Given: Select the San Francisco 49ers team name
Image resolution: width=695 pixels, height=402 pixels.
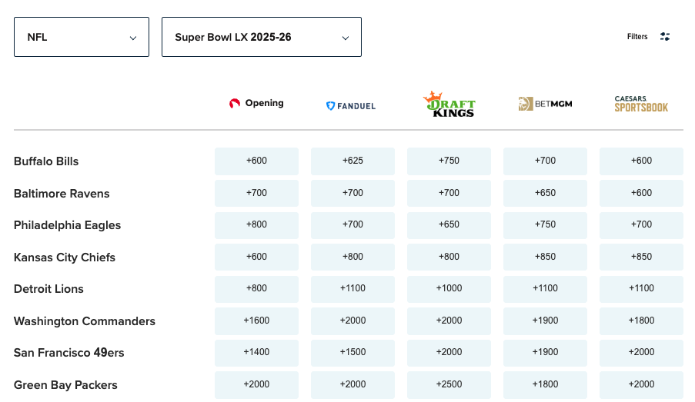Looking at the screenshot, I should click(x=69, y=353).
